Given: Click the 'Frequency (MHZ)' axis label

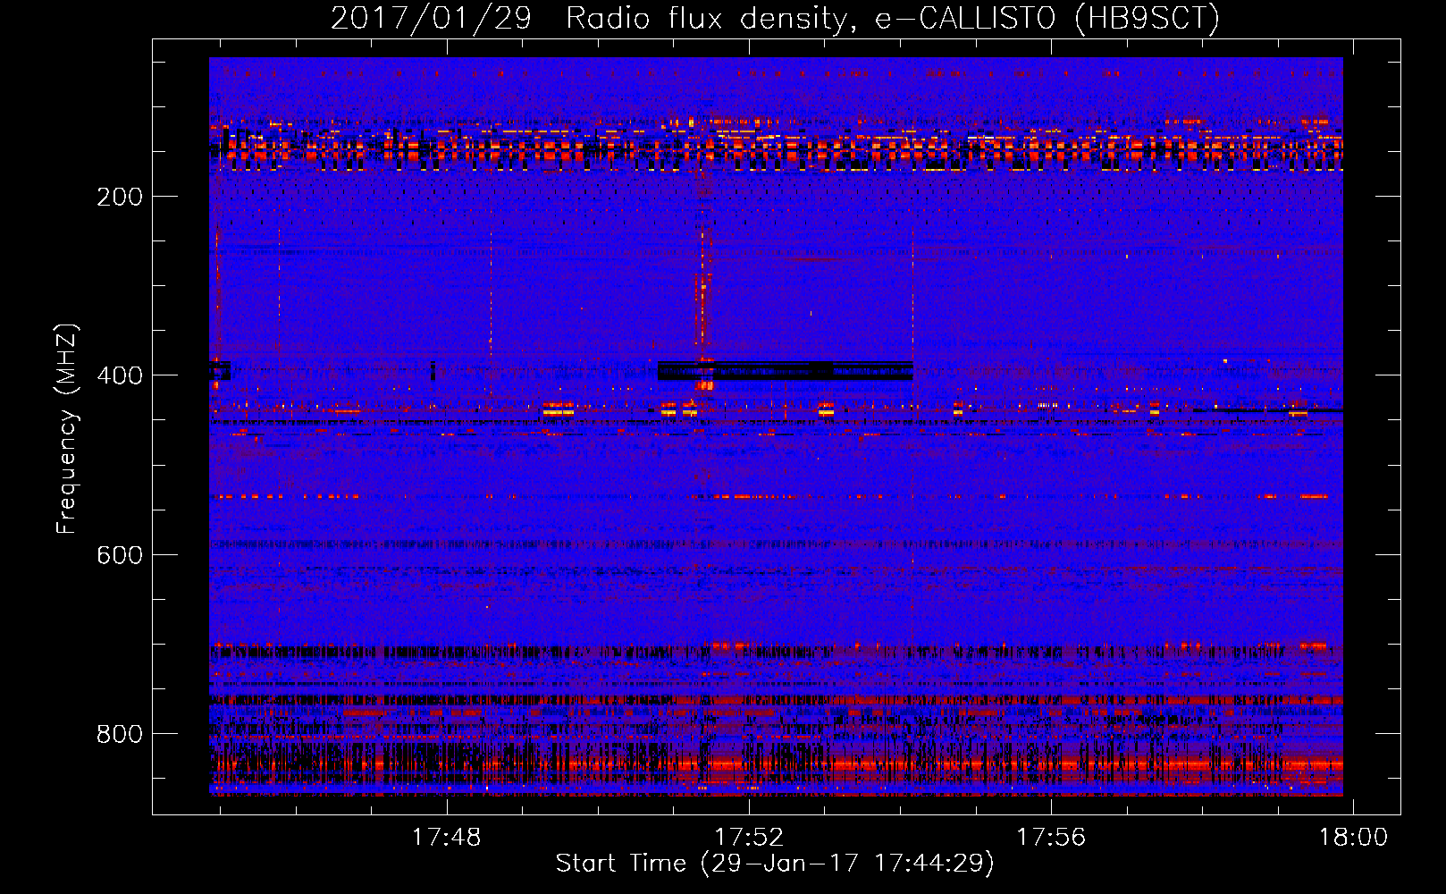Looking at the screenshot, I should coord(67,428).
